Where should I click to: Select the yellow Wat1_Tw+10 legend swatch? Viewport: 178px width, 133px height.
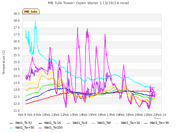pos(117,123)
